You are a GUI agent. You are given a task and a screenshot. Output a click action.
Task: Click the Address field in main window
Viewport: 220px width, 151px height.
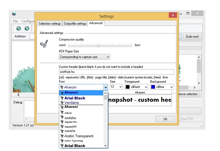click(32, 36)
